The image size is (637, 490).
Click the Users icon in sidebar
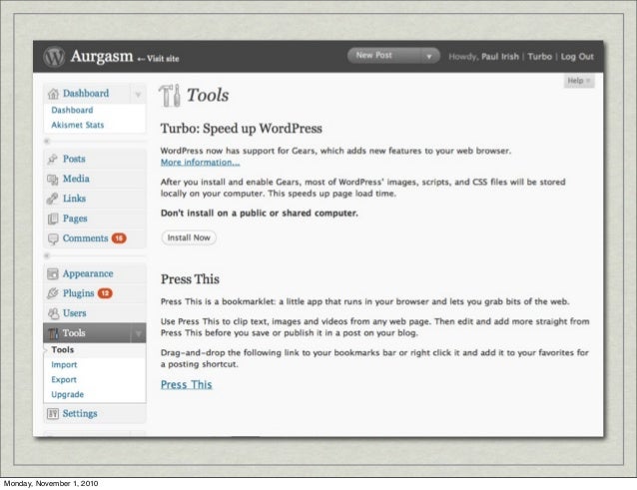[53, 313]
